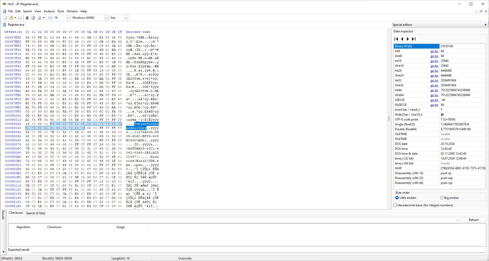Open the hex offset base dropdown
This screenshot has height=261, width=489.
coord(126,18)
